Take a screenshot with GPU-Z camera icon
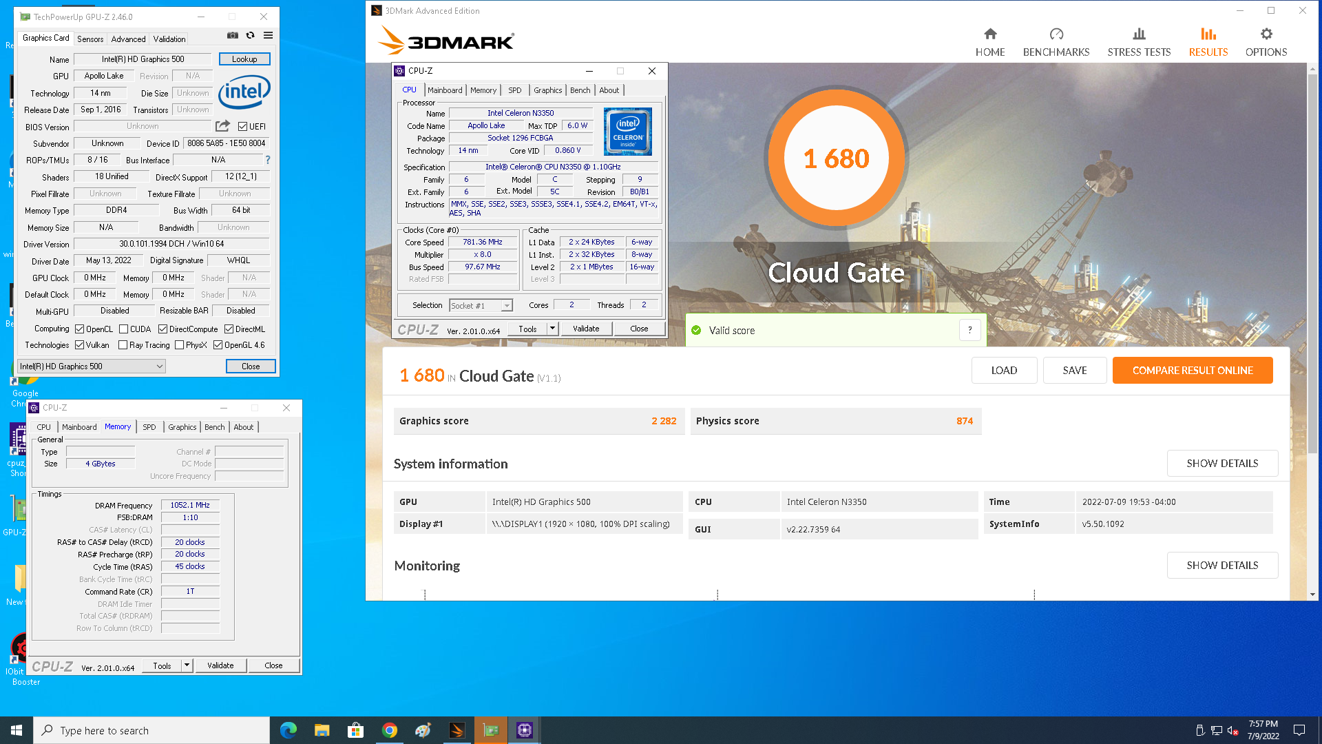 (233, 36)
